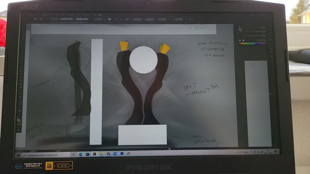
Task: Open File Explorer from the taskbar
Action: [101, 154]
